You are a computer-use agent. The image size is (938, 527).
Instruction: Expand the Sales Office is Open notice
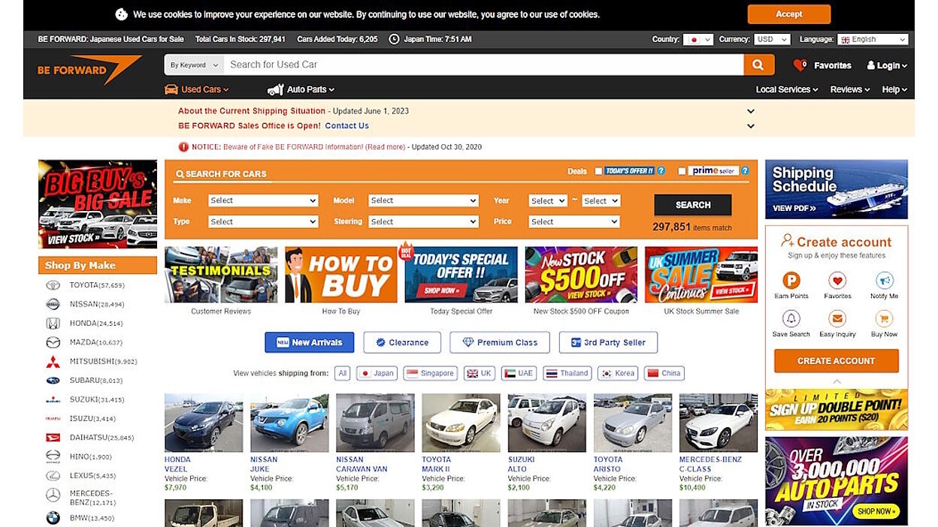750,126
